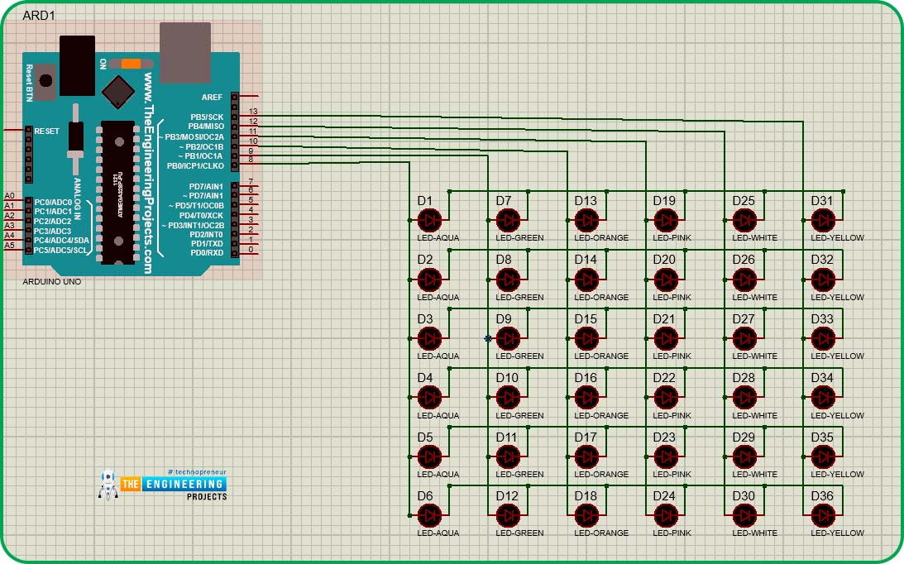Select the D33 LED-YELLOW diode
Screen dimensions: 904x564
823,338
